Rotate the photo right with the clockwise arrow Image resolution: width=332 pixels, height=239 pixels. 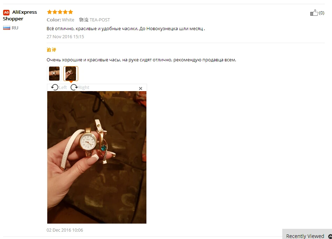tap(74, 87)
